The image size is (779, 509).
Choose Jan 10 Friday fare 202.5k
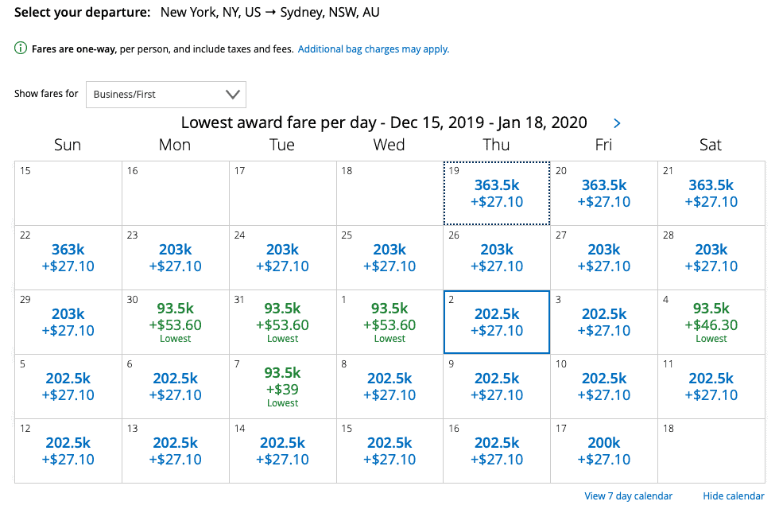pyautogui.click(x=604, y=387)
